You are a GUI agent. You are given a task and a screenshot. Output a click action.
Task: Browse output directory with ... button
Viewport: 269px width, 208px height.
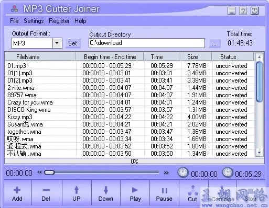(214, 43)
